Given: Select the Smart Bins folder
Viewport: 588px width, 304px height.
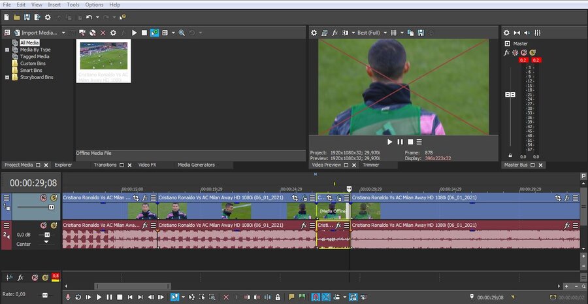Looking at the screenshot, I should tap(31, 70).
